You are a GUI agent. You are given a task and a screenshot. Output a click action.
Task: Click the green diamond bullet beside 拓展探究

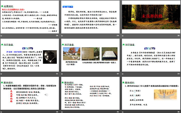[2, 6]
